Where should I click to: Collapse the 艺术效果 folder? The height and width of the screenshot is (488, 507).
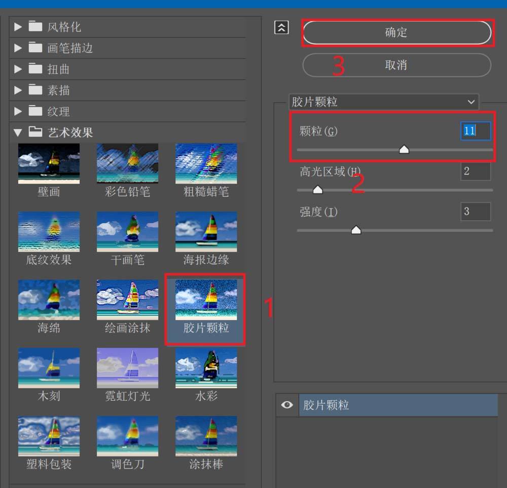18,133
